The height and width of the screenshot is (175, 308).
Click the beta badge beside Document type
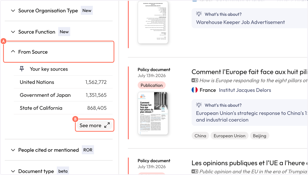pyautogui.click(x=63, y=171)
